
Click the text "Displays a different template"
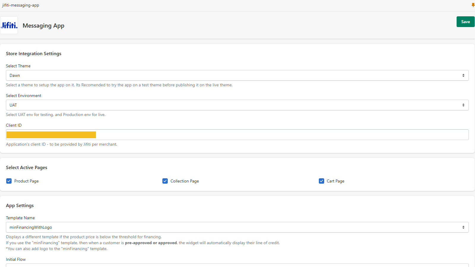point(84,237)
